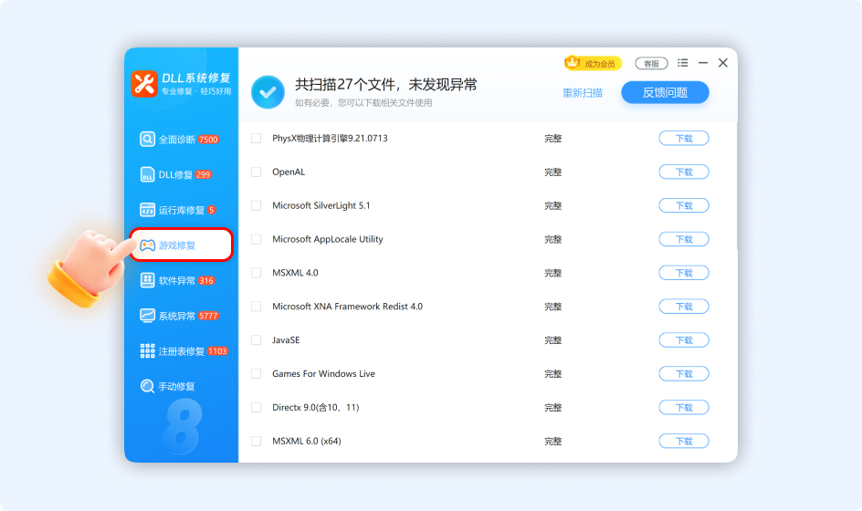Click the Microsoft SilverLight 5.1 name text
This screenshot has width=862, height=511.
321,205
